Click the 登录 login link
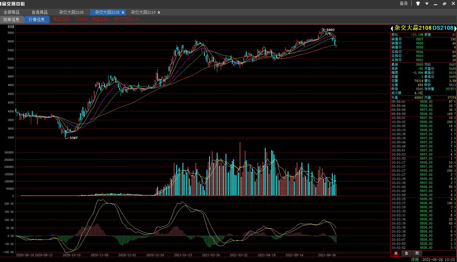 404,4
